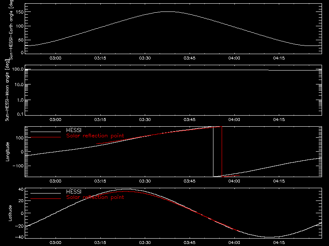Click 04:00 time label under Longitude plot
Image resolution: width=329 pixels, height=246 pixels.
point(234,181)
